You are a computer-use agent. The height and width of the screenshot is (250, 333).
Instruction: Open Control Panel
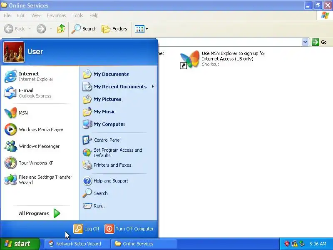(x=119, y=140)
